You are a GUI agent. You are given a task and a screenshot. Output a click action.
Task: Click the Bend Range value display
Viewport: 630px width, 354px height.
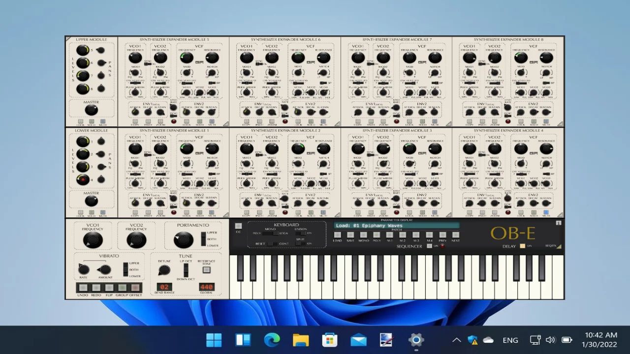(x=164, y=287)
